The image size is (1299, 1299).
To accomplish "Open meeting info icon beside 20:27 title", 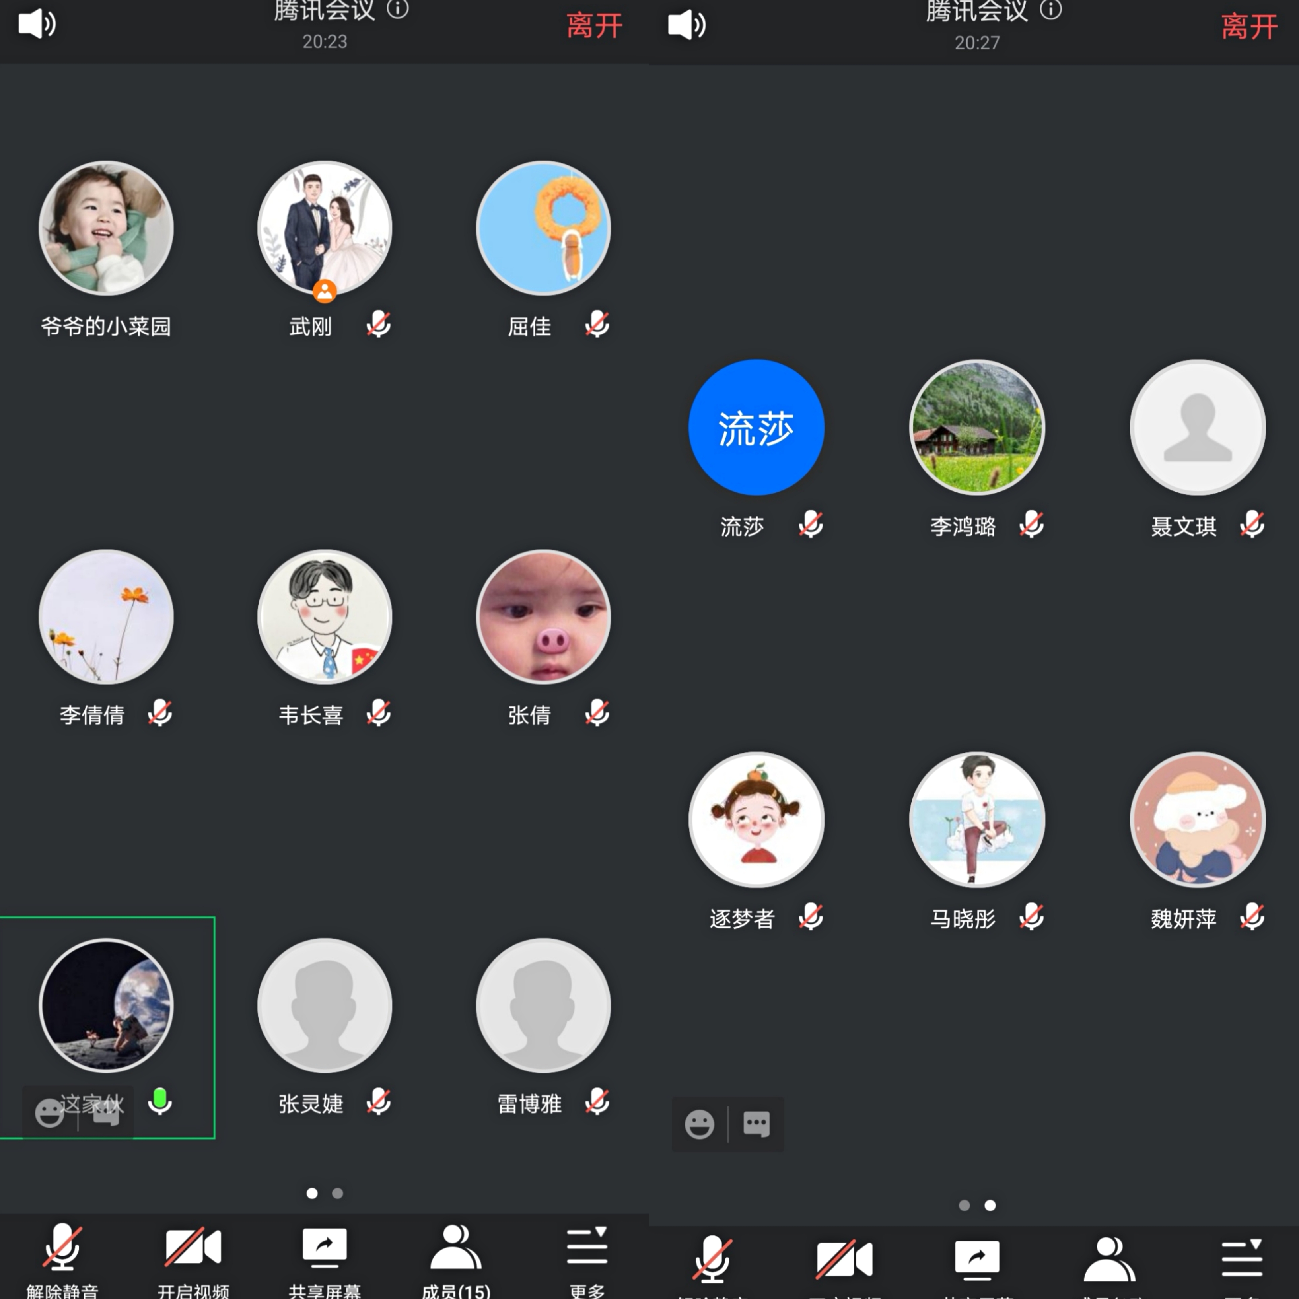I will point(1051,10).
